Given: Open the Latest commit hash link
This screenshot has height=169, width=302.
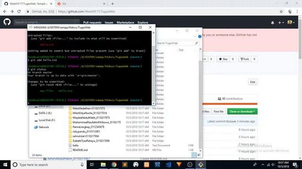Looking at the screenshot, I should [231, 122].
